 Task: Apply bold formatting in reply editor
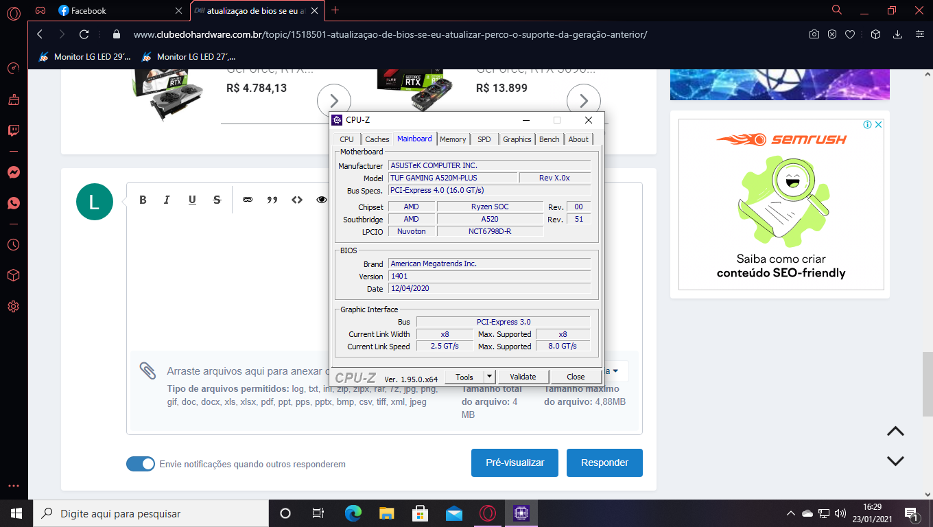[x=143, y=200]
